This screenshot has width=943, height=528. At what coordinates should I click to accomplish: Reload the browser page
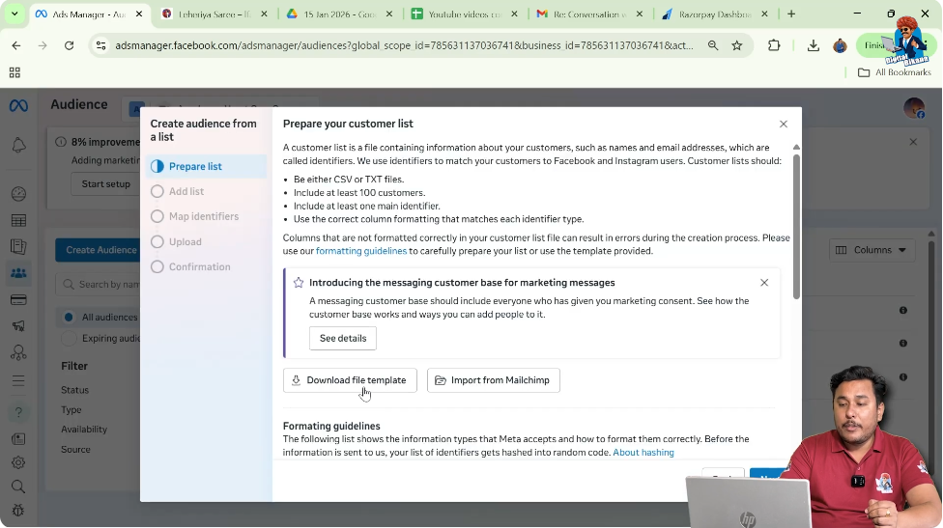click(70, 45)
